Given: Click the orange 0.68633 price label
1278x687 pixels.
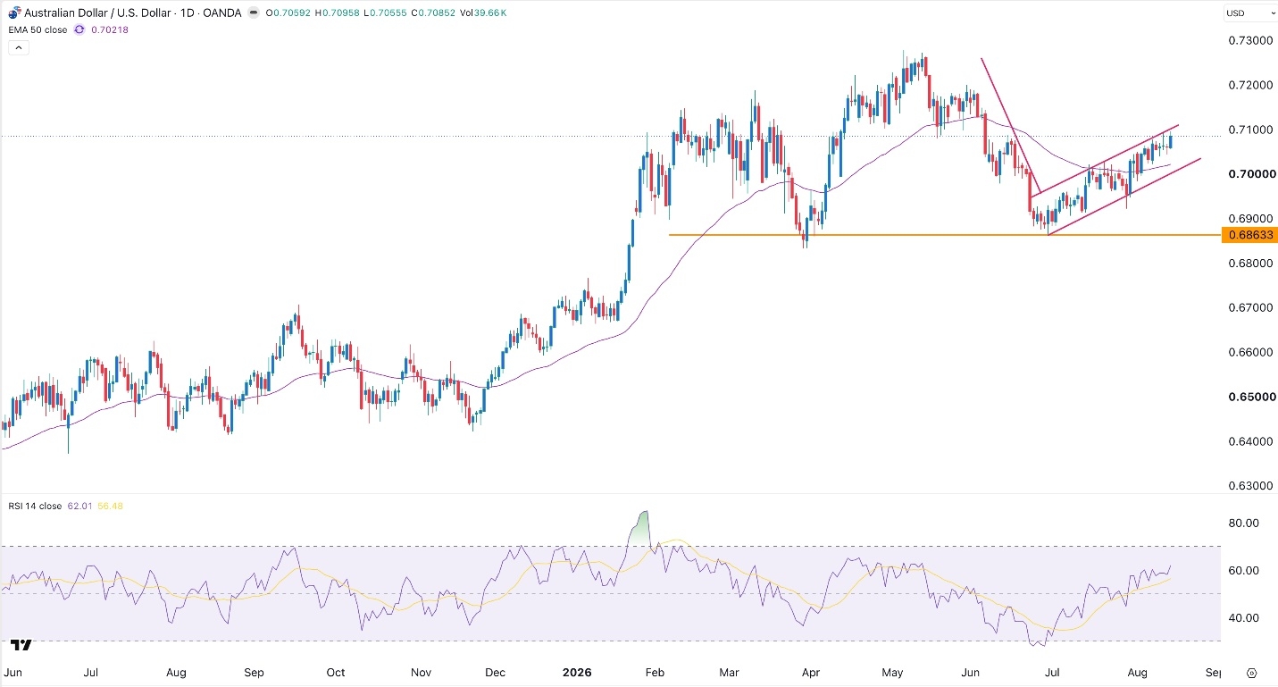Looking at the screenshot, I should [x=1249, y=235].
